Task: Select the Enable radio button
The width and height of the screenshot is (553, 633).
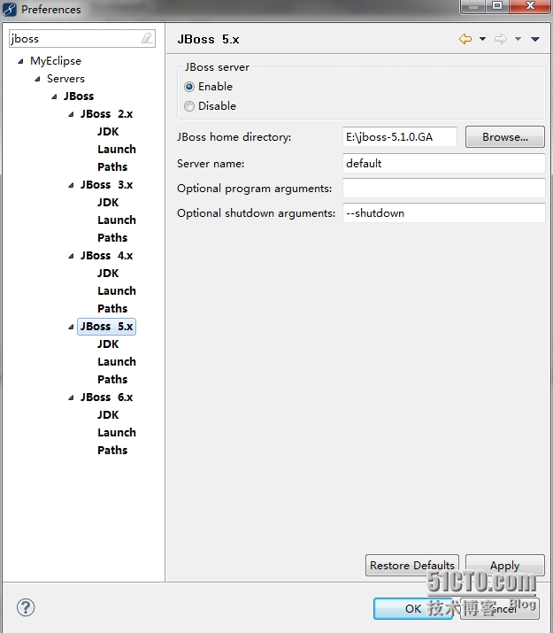Action: (189, 87)
